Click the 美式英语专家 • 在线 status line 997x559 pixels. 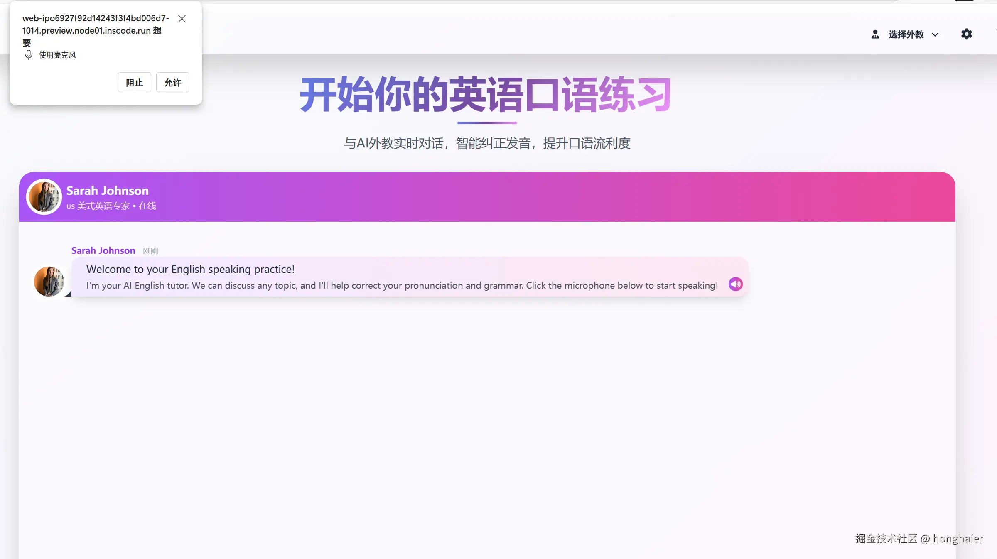(111, 206)
